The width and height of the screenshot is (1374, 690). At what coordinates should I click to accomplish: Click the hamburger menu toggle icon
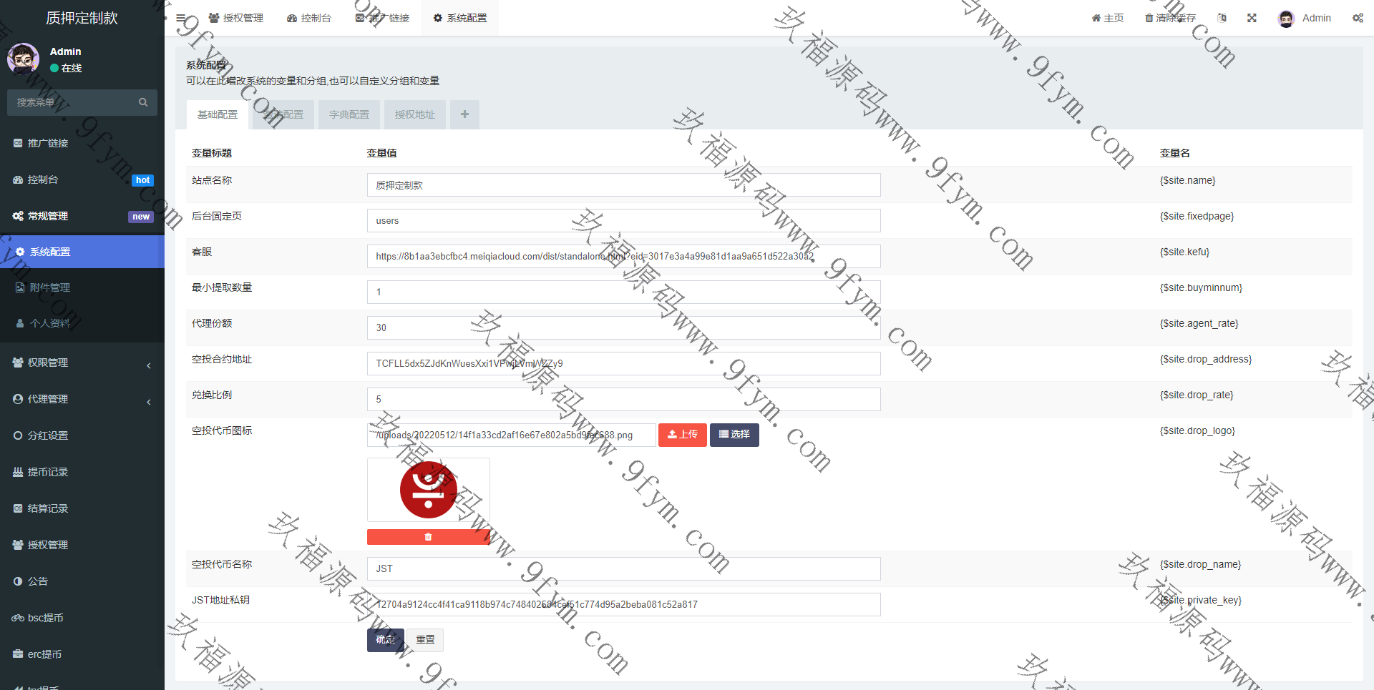click(181, 18)
